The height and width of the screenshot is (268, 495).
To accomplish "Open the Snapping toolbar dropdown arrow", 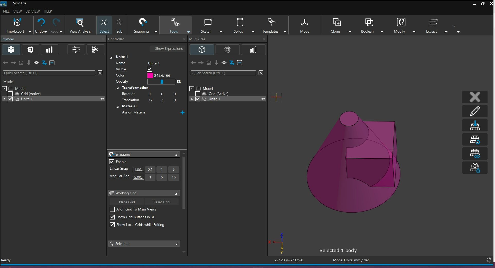I will tap(156, 32).
